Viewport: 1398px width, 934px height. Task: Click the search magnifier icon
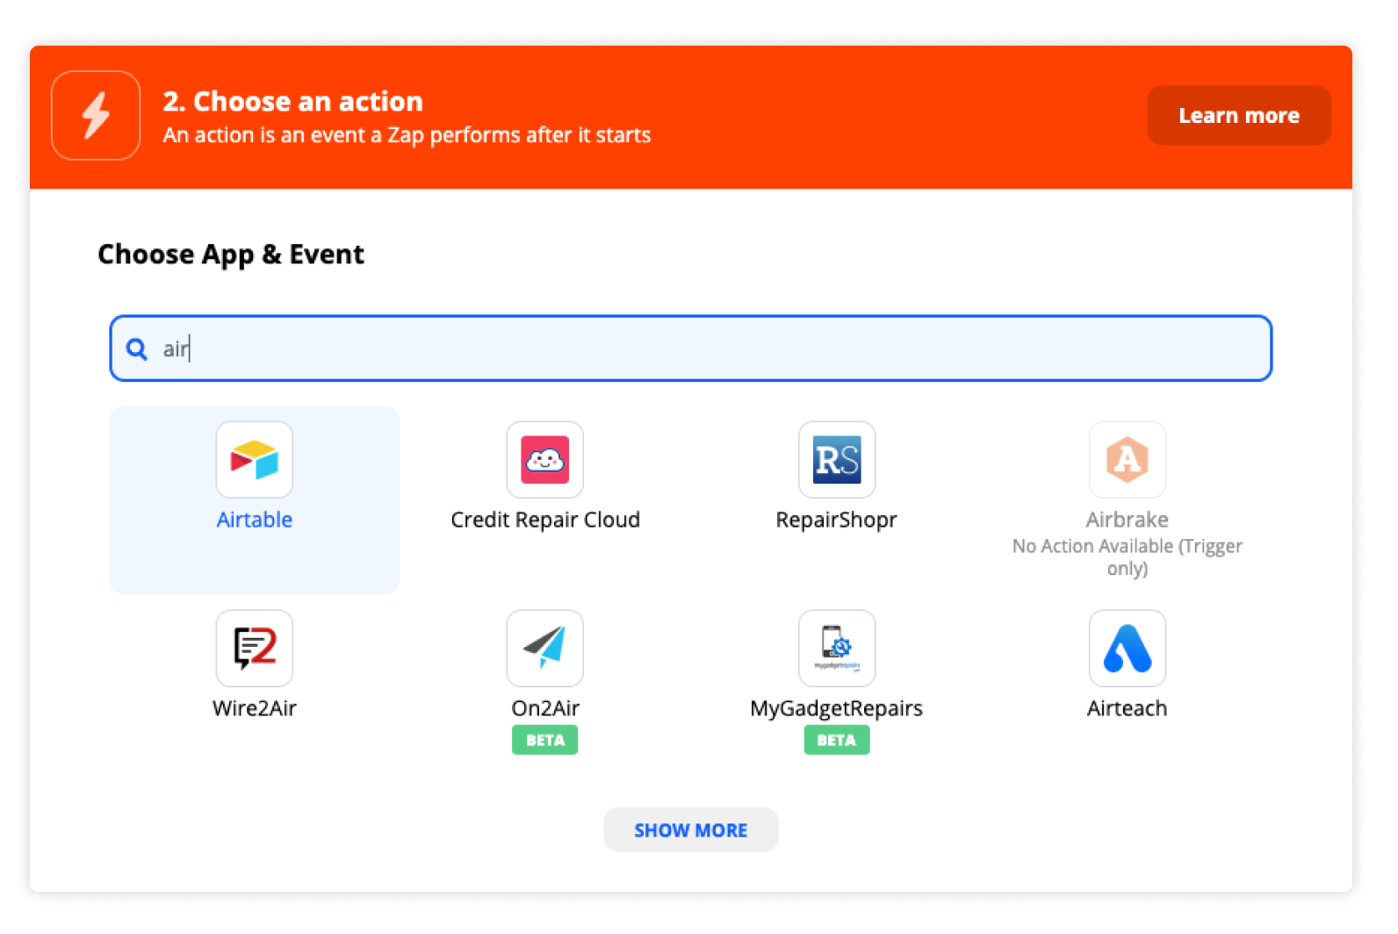pyautogui.click(x=137, y=348)
